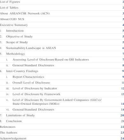Open The Authors entry
Viewport: 124px width, 140px height.
tap(9, 133)
